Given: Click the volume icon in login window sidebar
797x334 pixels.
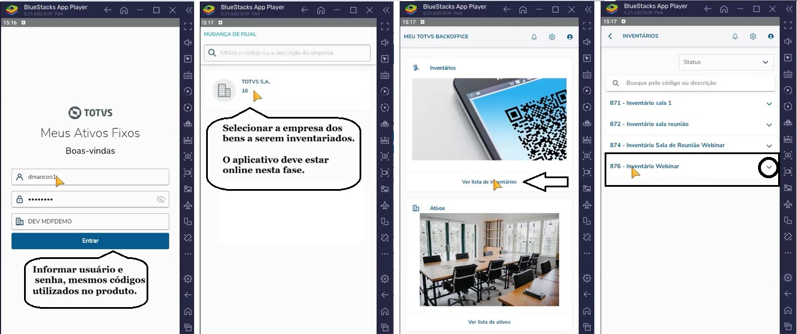Looking at the screenshot, I should click(x=188, y=42).
